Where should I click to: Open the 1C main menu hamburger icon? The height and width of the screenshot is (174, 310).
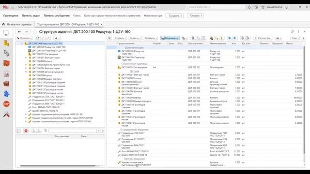[x=13, y=7]
